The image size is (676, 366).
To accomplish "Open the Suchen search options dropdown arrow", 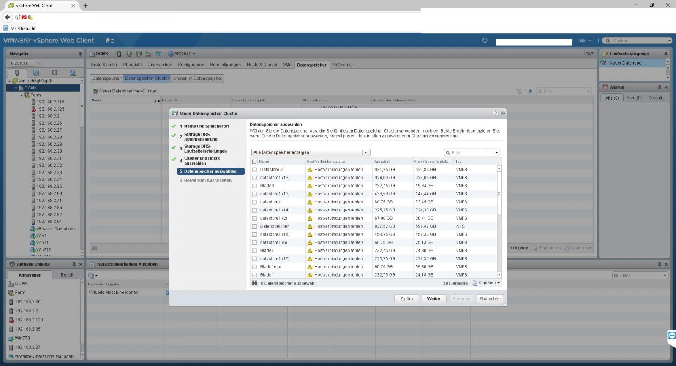I will [x=669, y=41].
